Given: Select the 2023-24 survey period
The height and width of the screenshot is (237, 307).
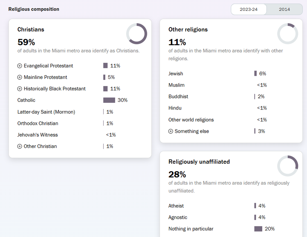Looking at the screenshot, I should pos(249,9).
